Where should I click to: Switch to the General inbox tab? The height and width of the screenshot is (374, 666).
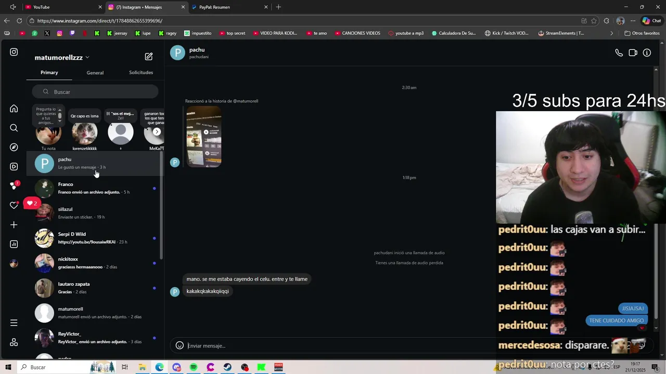pyautogui.click(x=95, y=73)
